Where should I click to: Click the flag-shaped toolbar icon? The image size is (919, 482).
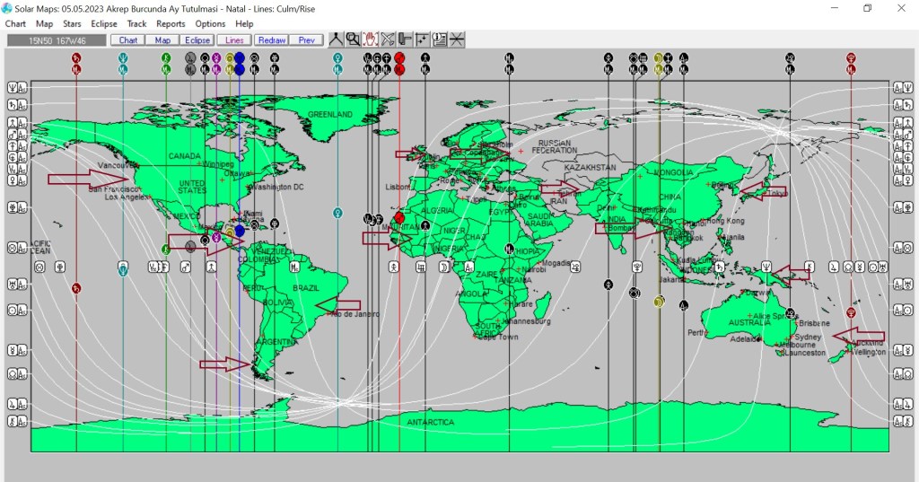click(405, 39)
